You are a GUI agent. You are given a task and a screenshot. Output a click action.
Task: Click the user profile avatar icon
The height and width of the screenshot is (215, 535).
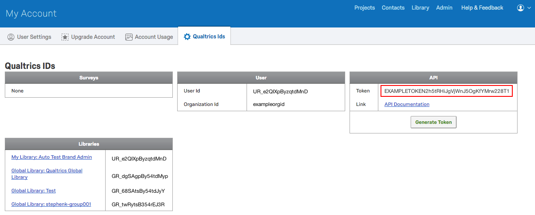520,8
